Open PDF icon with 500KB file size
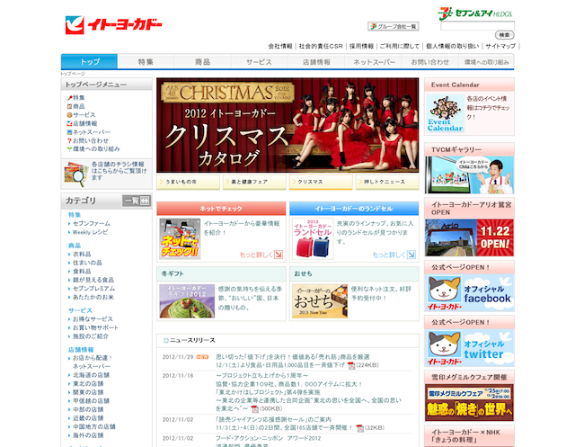 pyautogui.click(x=254, y=409)
